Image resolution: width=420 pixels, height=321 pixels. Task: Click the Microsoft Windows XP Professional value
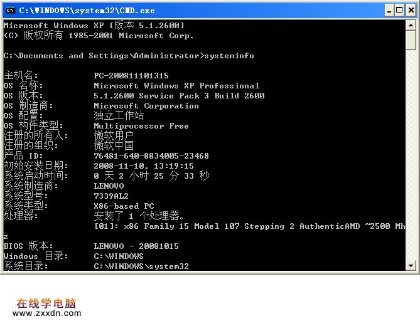[x=176, y=86]
